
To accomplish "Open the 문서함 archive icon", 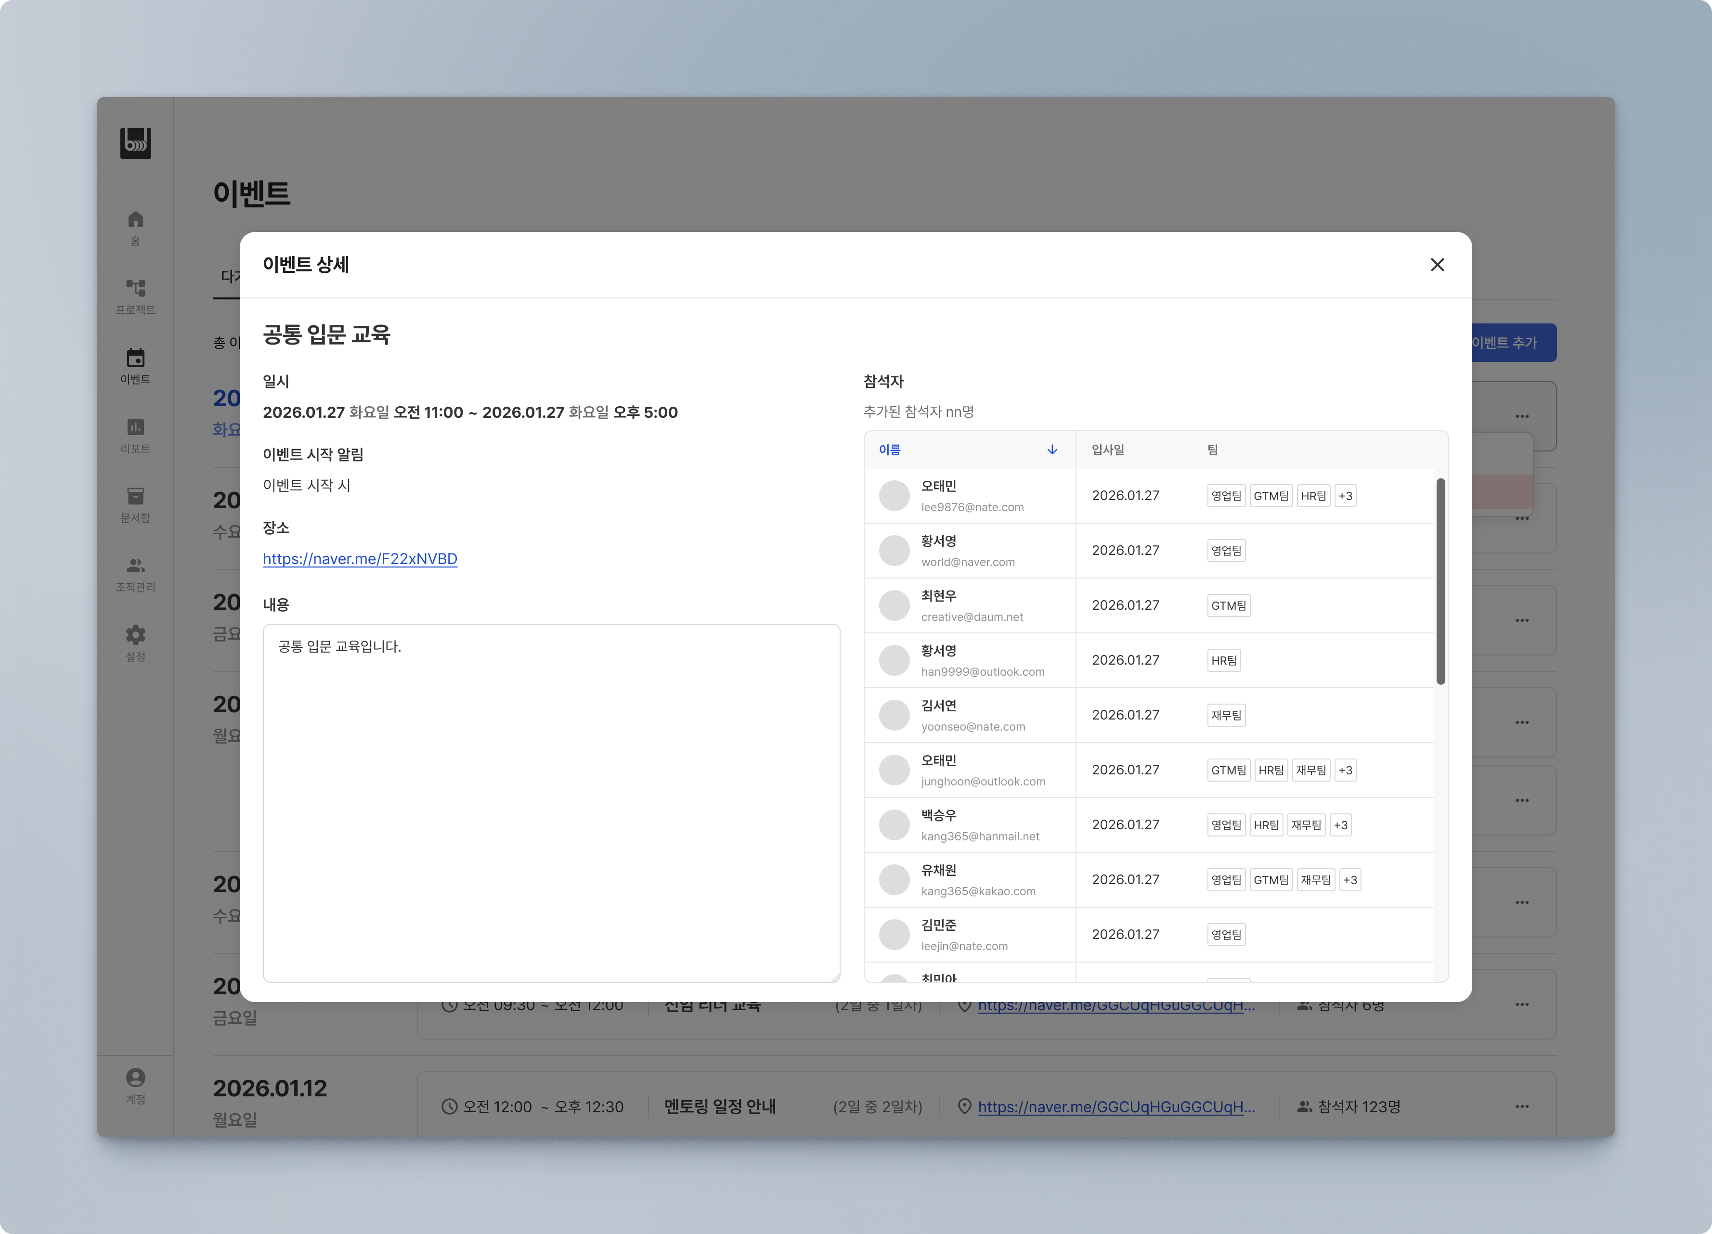I will tap(135, 497).
